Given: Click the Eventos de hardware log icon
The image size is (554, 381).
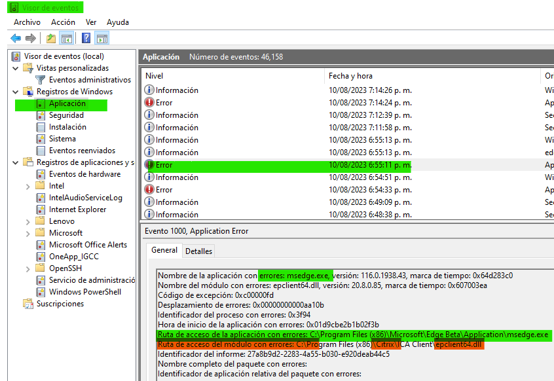Looking at the screenshot, I should tap(41, 174).
